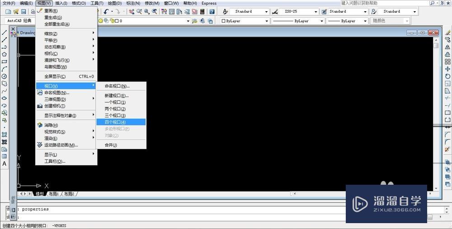
Task: Open the 标注(N) menu
Action: 133,3
